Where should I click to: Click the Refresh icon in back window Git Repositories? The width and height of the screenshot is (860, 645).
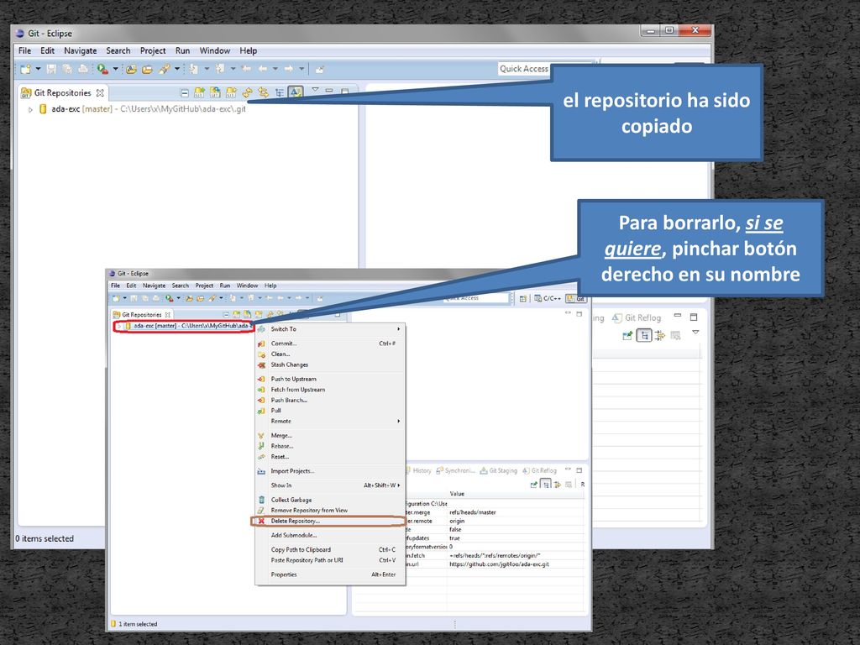pos(248,92)
